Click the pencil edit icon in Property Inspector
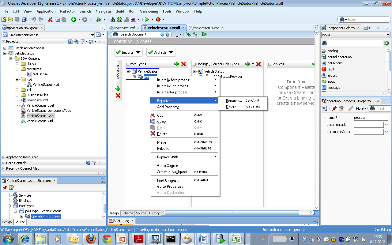This screenshot has width=392, height=245. tap(351, 108)
